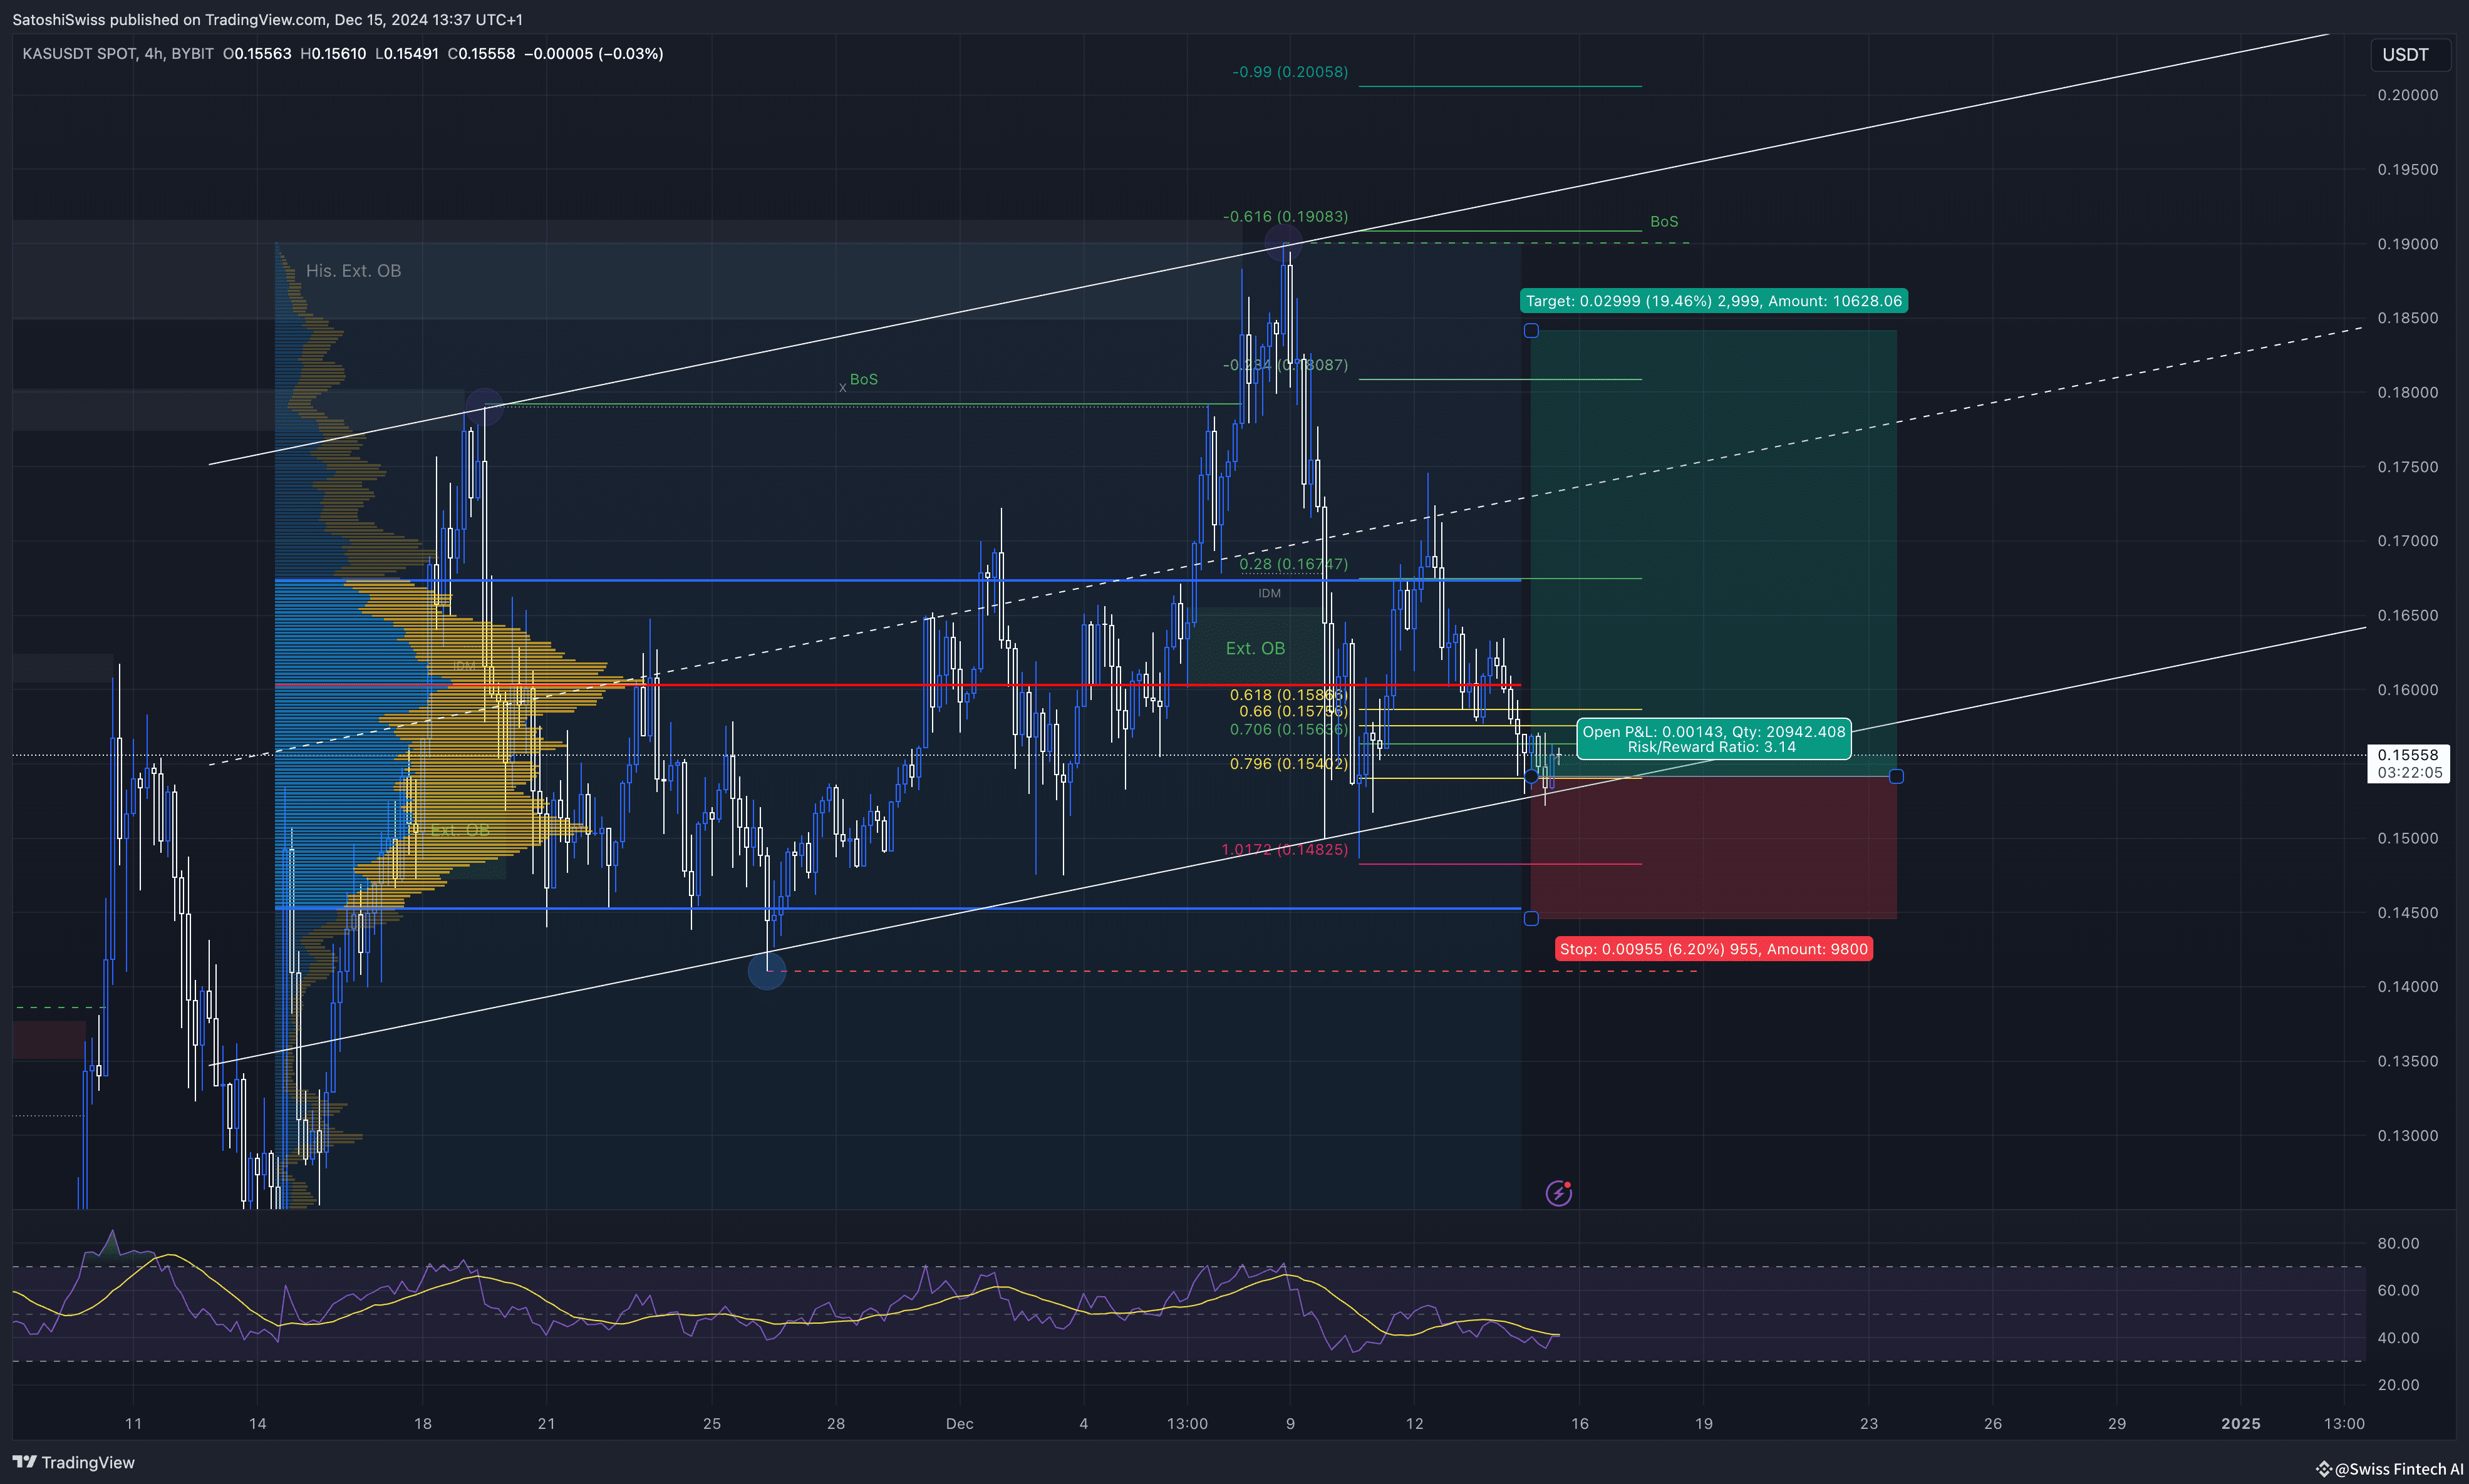Viewport: 2469px width, 1484px height.
Task: Click the Dec label on time axis
Action: pyautogui.click(x=959, y=1424)
